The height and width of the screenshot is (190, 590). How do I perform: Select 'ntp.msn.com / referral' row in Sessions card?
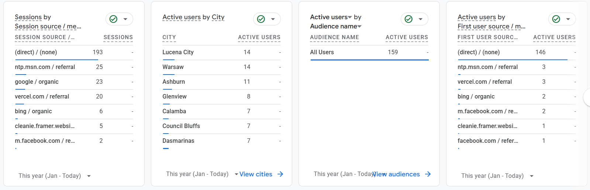(74, 67)
